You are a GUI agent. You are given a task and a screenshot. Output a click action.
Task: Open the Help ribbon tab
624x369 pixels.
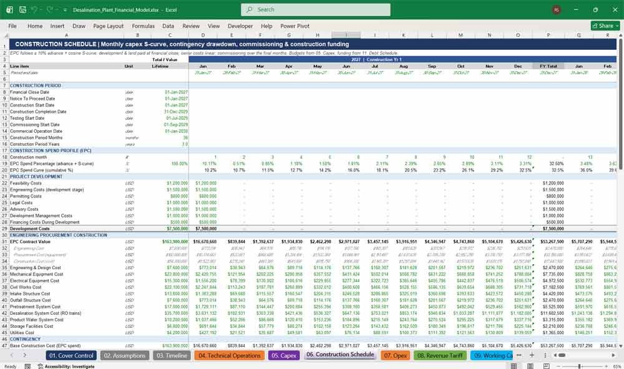266,26
